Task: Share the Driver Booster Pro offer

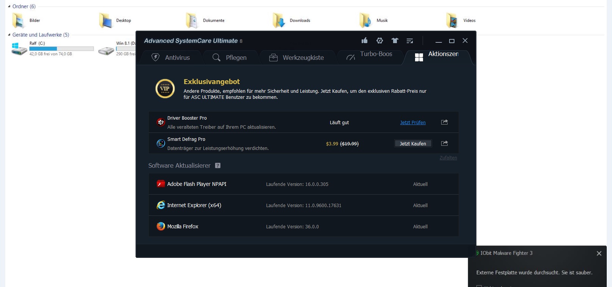Action: click(x=445, y=122)
